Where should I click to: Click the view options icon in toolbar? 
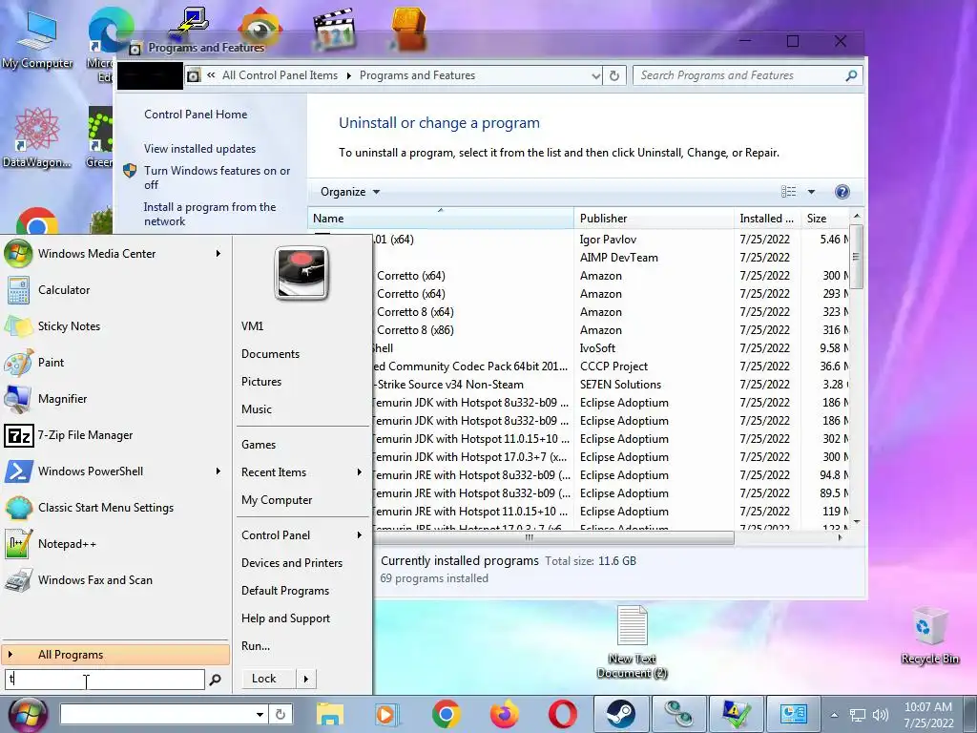(x=789, y=192)
